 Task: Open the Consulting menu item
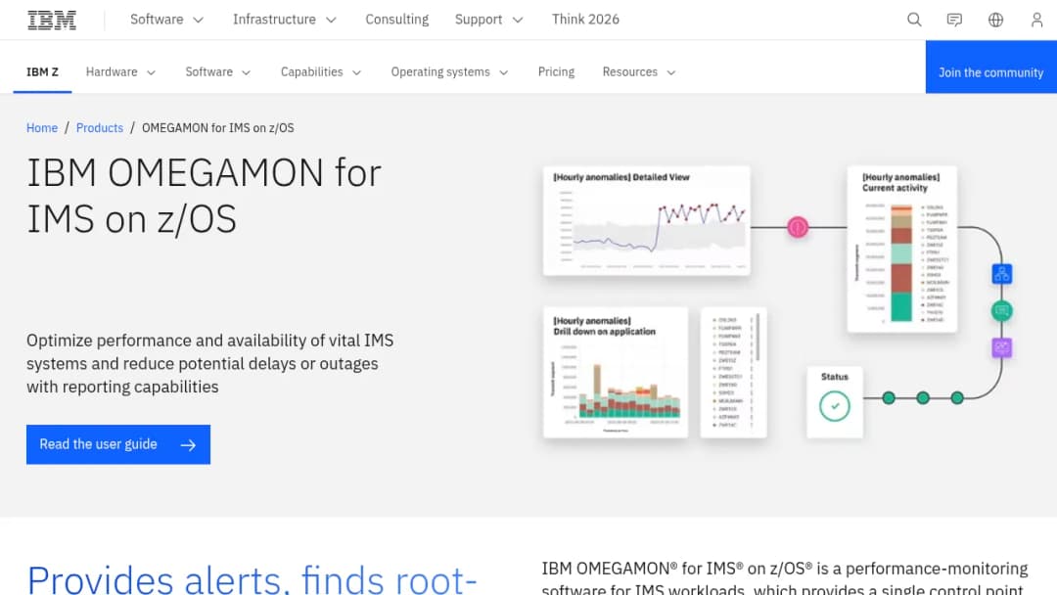click(397, 20)
